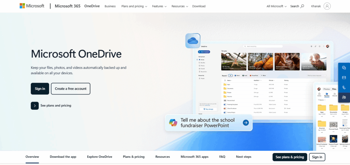Go to the Next steps tab
Image resolution: width=350 pixels, height=165 pixels.
pyautogui.click(x=243, y=157)
